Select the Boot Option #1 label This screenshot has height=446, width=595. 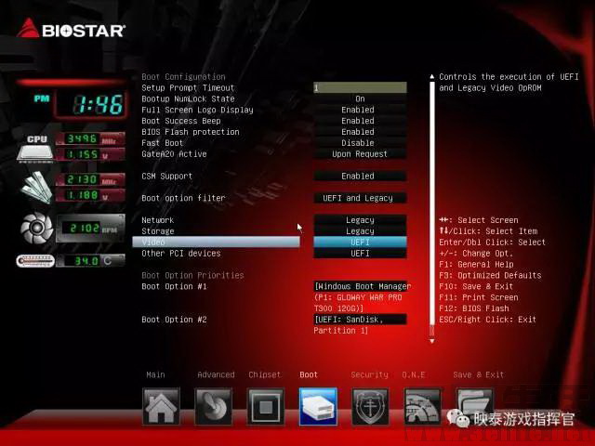(174, 286)
